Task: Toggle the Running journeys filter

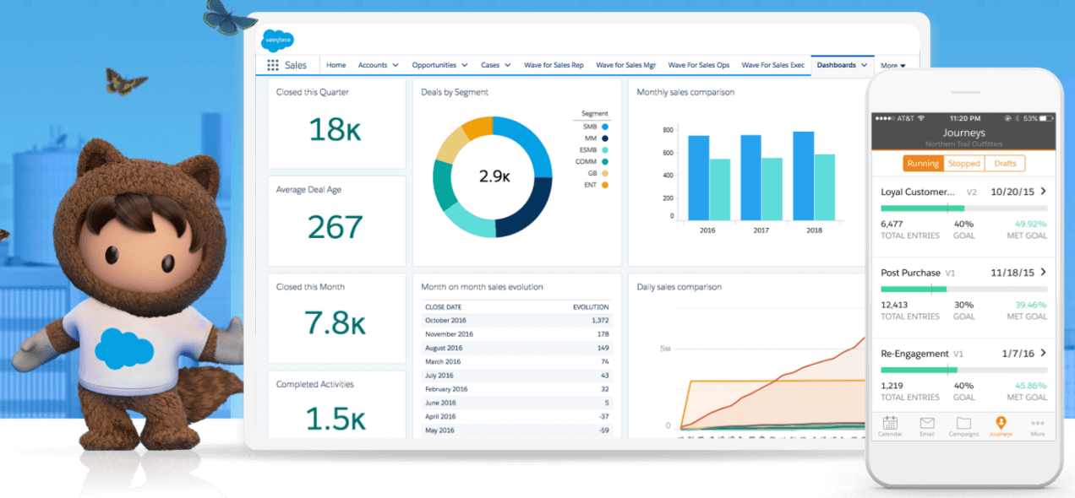Action: (x=923, y=163)
